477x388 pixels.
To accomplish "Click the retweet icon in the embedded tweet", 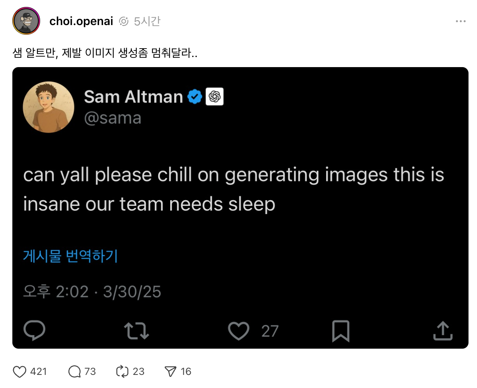I will point(136,331).
